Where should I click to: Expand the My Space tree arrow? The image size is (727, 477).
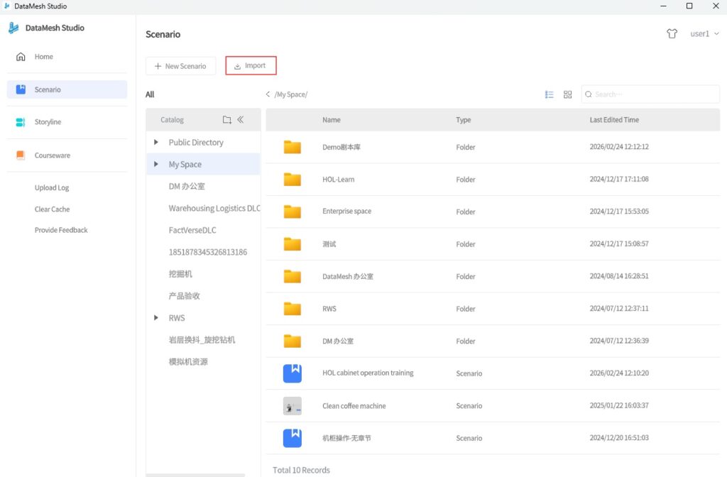click(156, 165)
